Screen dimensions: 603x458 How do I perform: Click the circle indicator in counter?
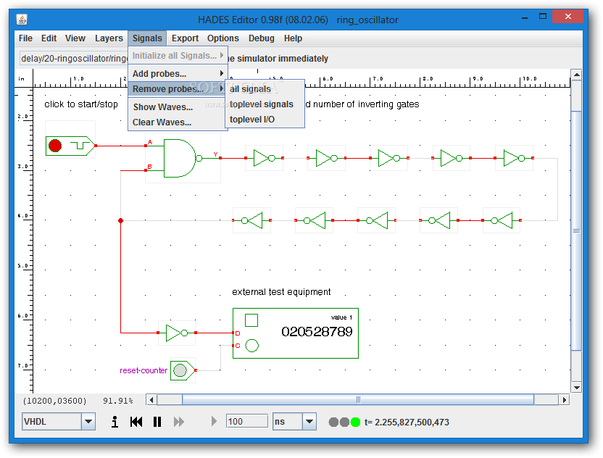[x=252, y=346]
